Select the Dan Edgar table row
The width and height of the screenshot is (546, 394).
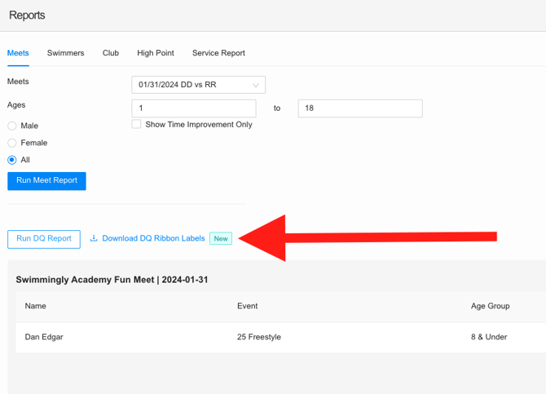click(244, 337)
